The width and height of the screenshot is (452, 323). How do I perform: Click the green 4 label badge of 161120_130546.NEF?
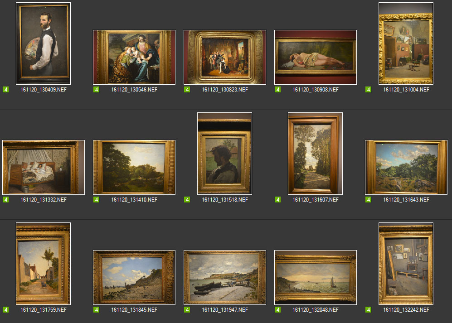click(x=96, y=90)
